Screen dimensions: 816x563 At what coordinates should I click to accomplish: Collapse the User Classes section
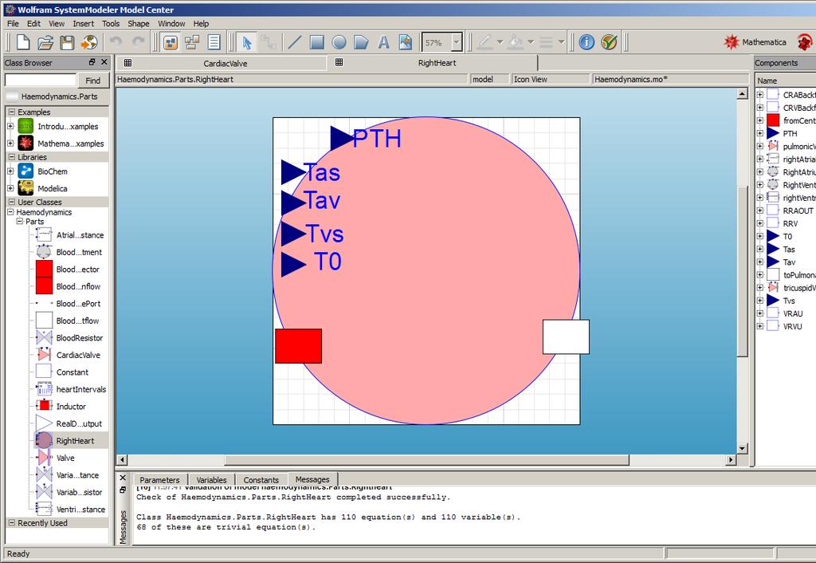[11, 202]
